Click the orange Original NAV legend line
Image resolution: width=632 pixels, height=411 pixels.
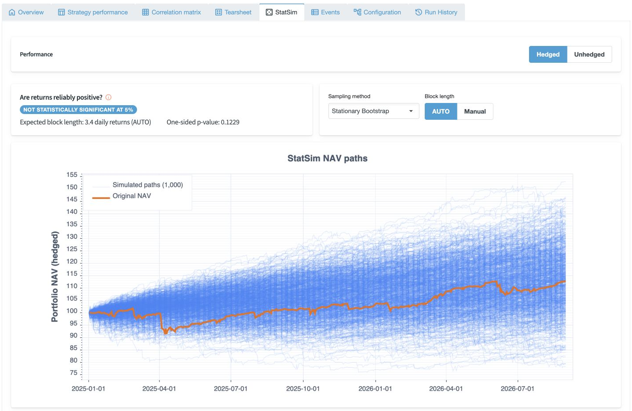click(x=101, y=198)
